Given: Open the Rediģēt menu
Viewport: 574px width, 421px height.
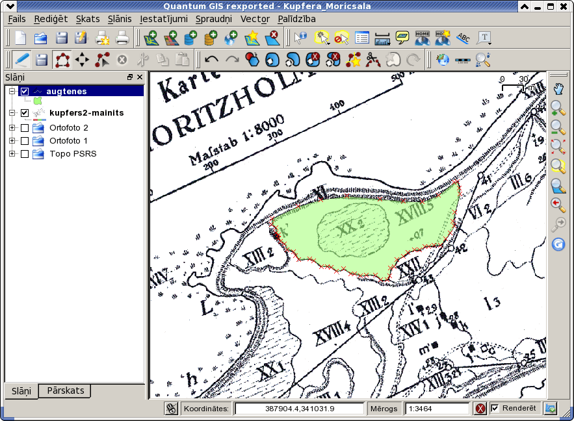Looking at the screenshot, I should point(51,19).
